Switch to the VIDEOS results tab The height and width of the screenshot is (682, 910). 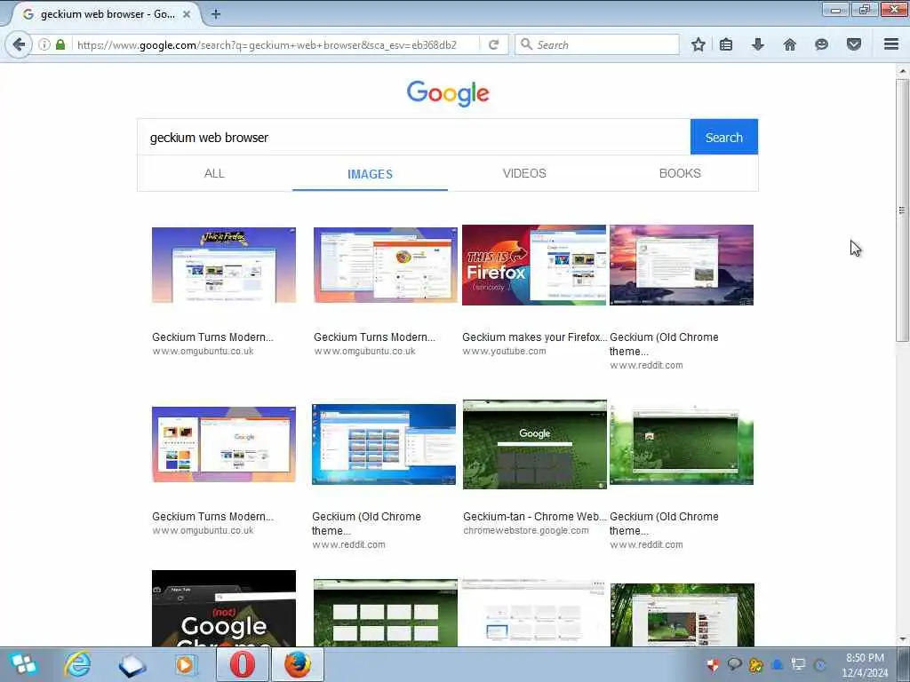524,173
